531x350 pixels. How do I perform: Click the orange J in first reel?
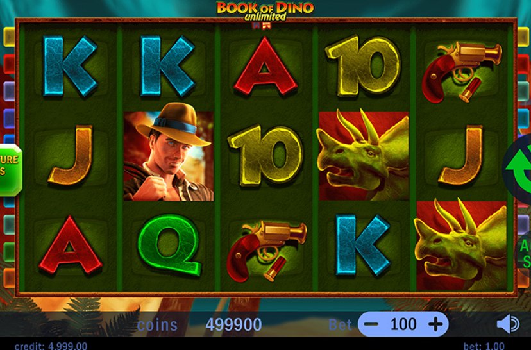tap(71, 155)
